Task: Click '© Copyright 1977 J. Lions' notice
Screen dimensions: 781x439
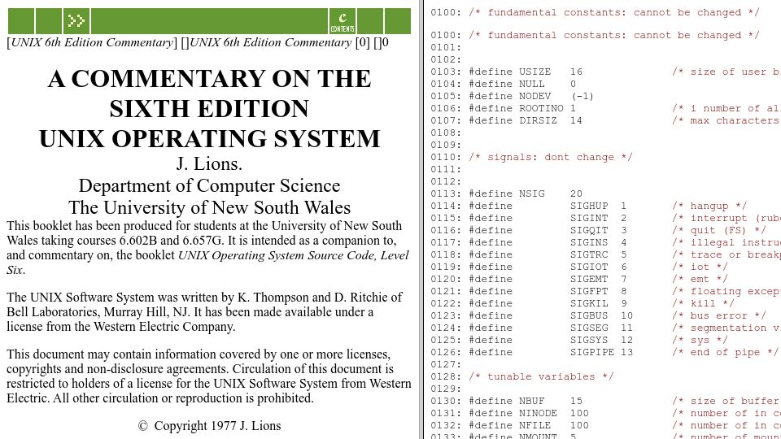Action: coord(209,426)
